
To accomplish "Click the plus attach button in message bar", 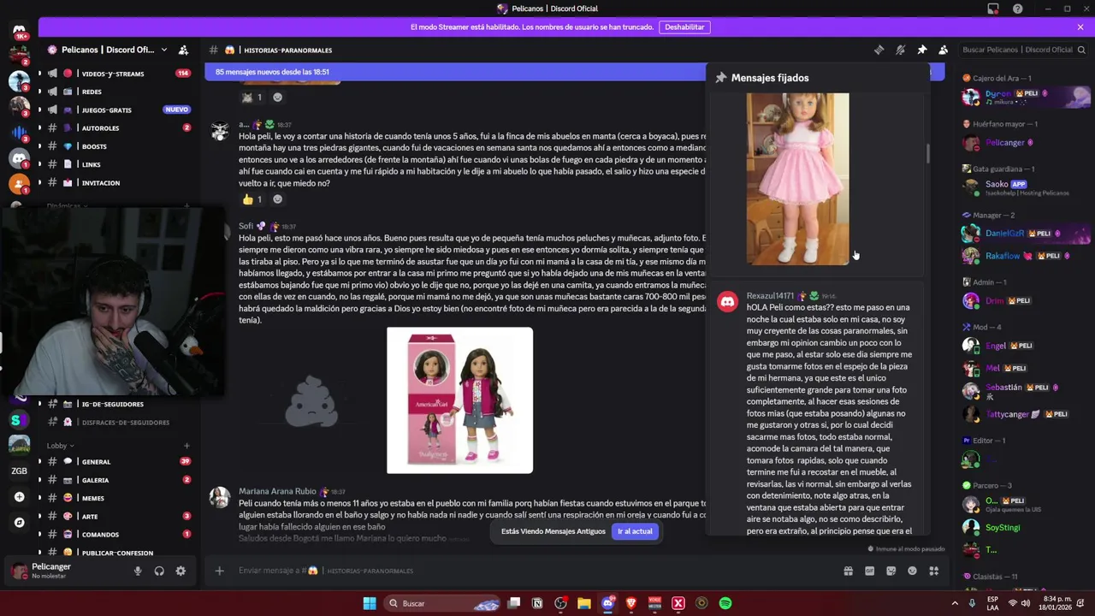I will tap(219, 571).
